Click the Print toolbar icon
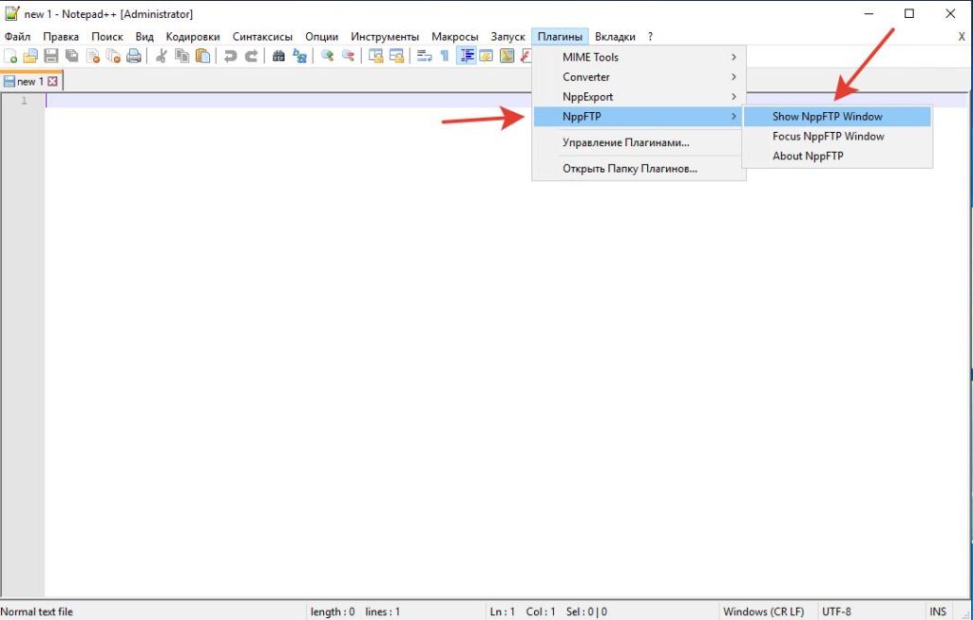973x620 pixels. pyautogui.click(x=134, y=56)
